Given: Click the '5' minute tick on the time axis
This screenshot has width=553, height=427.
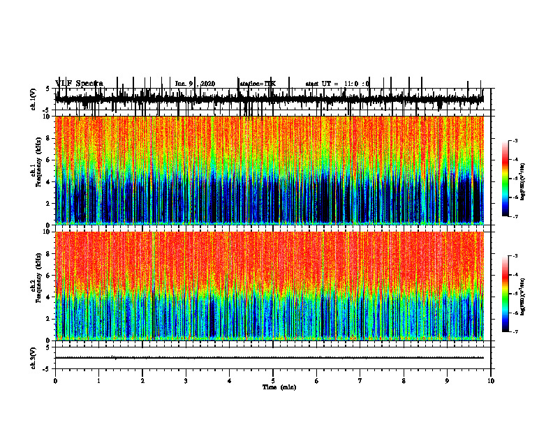Looking at the screenshot, I should point(273,381).
